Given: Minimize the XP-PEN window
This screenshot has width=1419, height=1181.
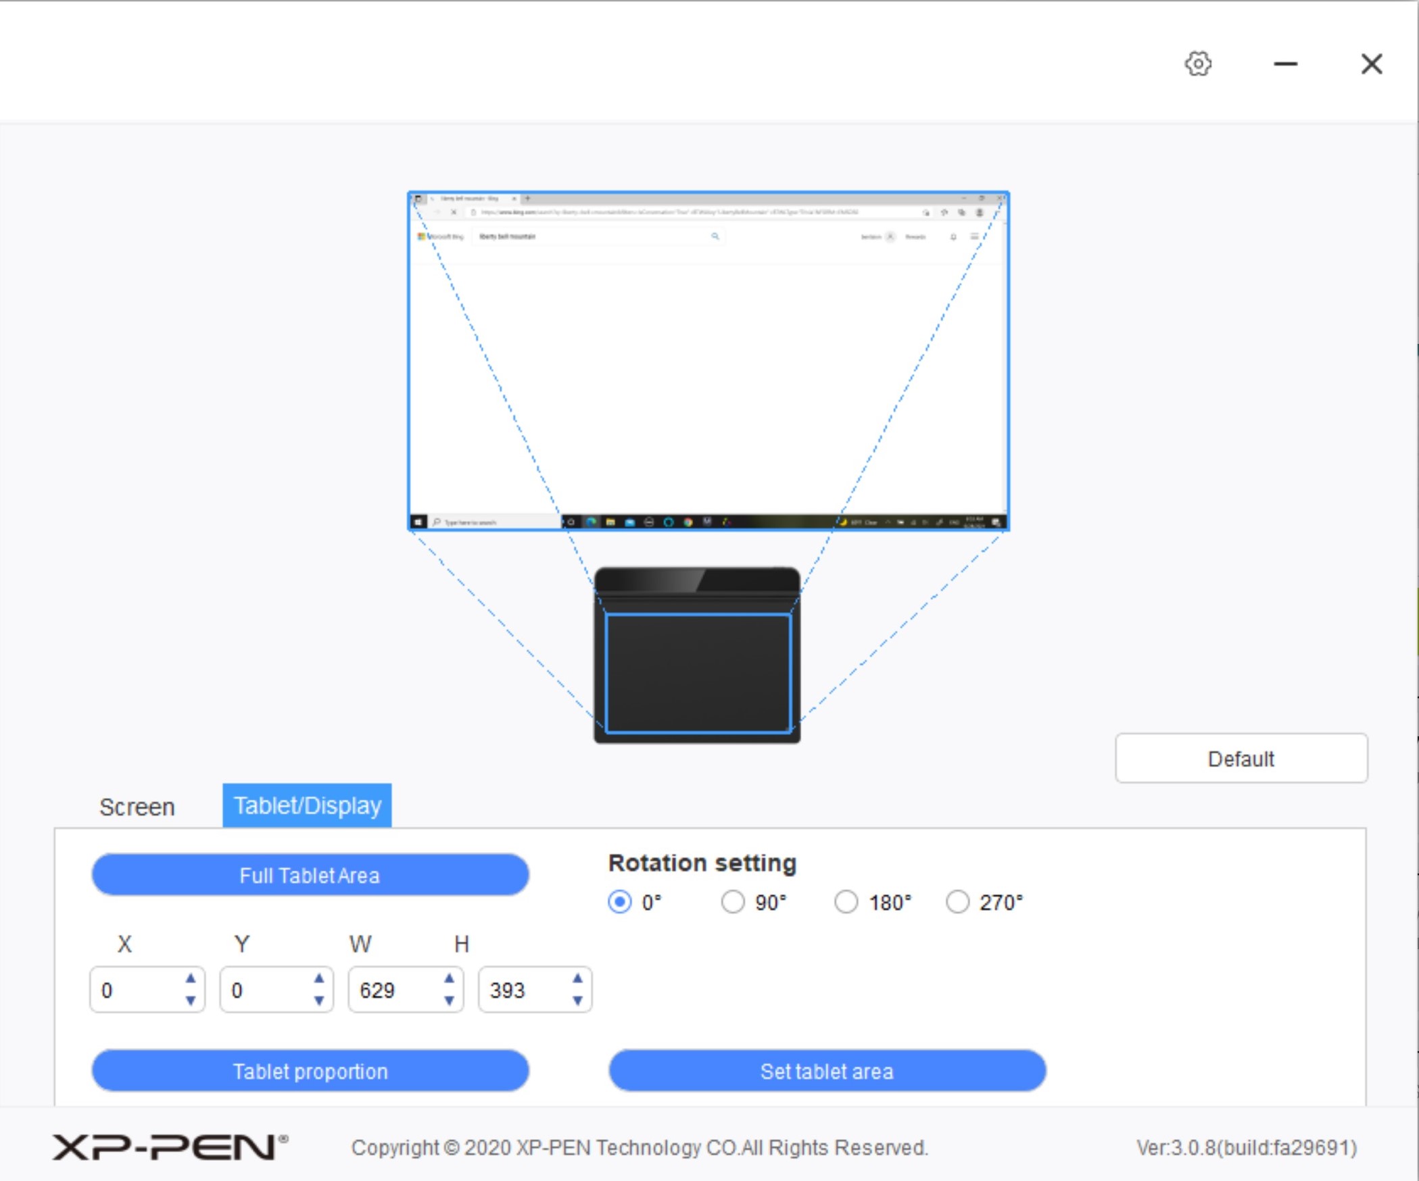Looking at the screenshot, I should 1285,64.
